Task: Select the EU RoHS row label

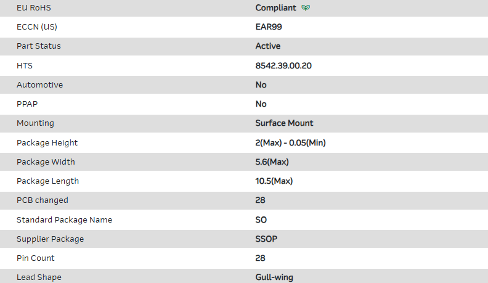Action: [x=33, y=8]
